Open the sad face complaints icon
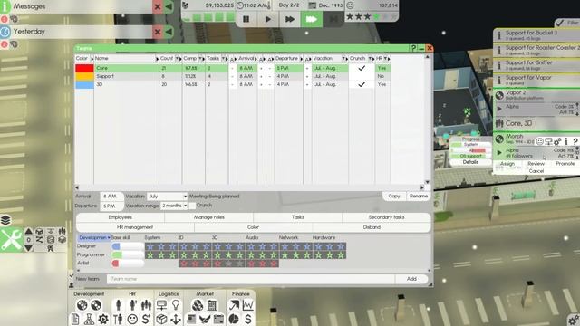Viewport: 580px width, 326px height. pyautogui.click(x=132, y=319)
